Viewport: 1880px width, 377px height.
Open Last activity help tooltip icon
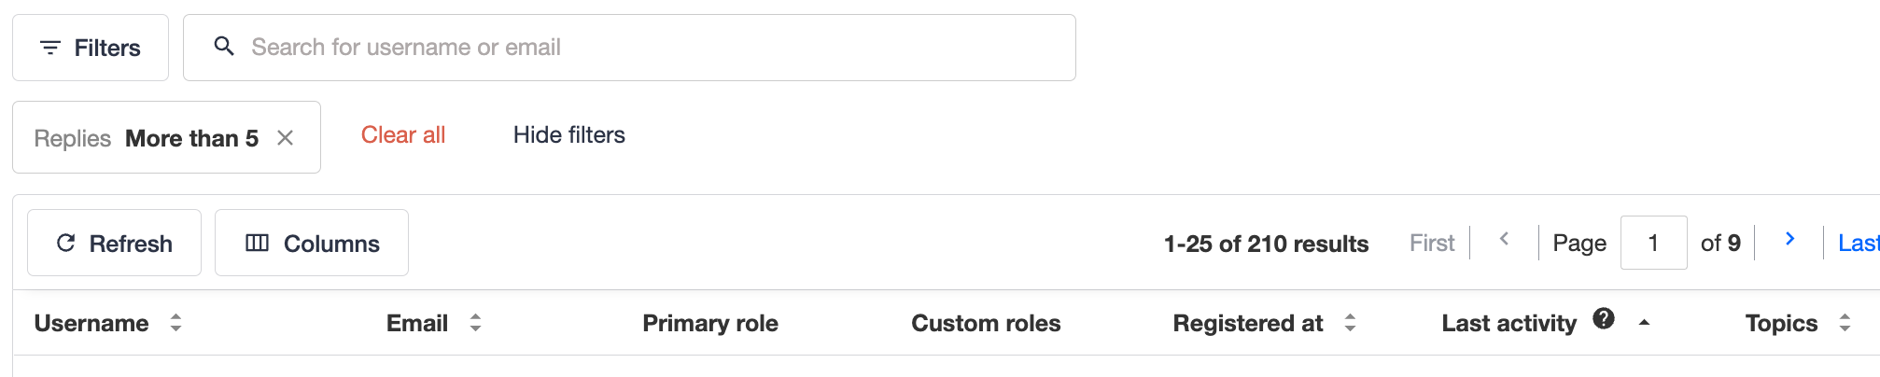(1604, 318)
